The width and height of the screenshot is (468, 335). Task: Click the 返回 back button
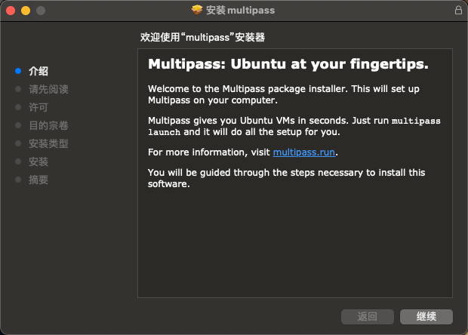[x=368, y=316]
